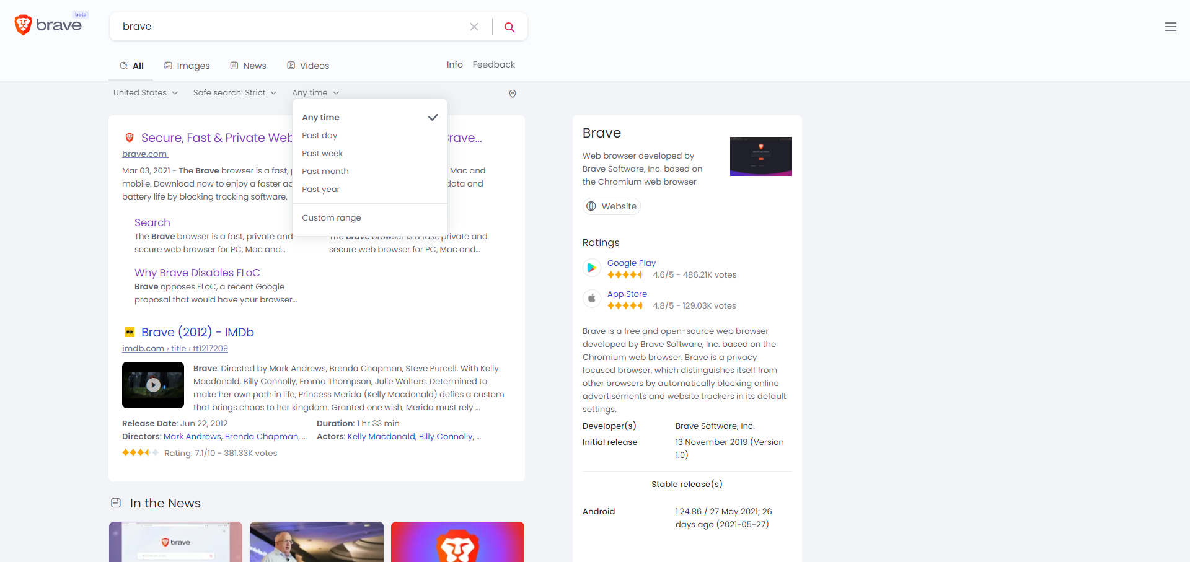Viewport: 1190px width, 562px height.
Task: Click 'Rating: 7.1/10 - 381.33K votes' text
Action: 221,453
